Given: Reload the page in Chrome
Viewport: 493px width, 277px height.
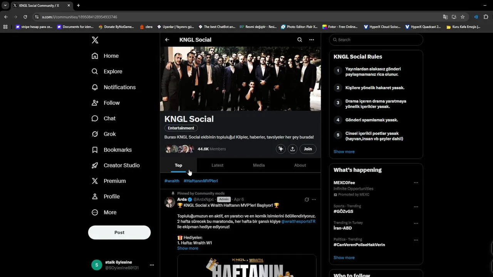Looking at the screenshot, I should point(25,17).
